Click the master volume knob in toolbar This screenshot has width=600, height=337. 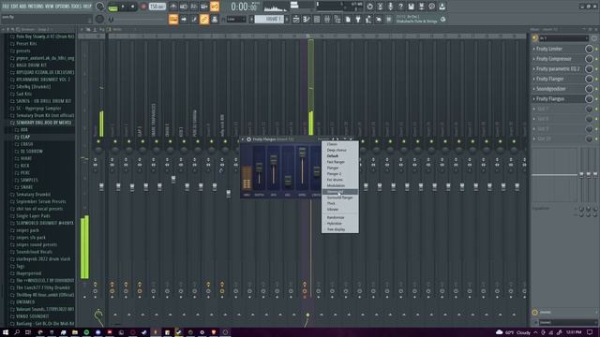[99, 7]
